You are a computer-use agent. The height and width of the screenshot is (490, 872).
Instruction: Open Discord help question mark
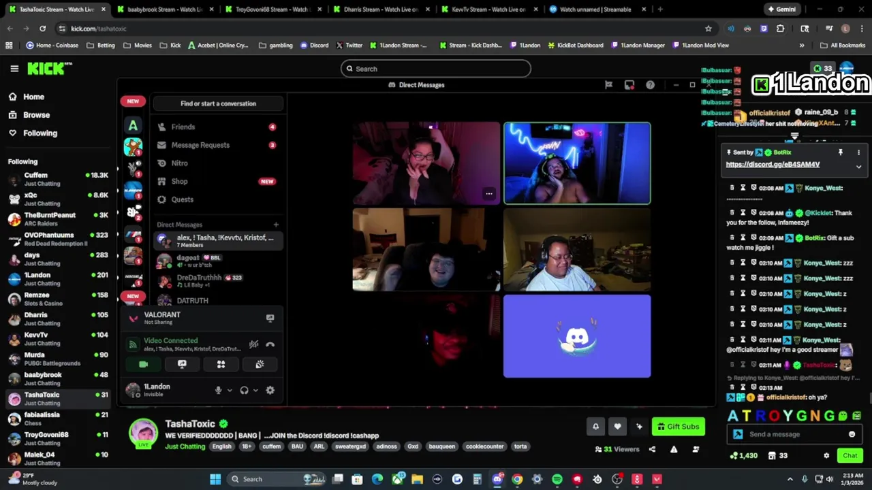click(650, 85)
